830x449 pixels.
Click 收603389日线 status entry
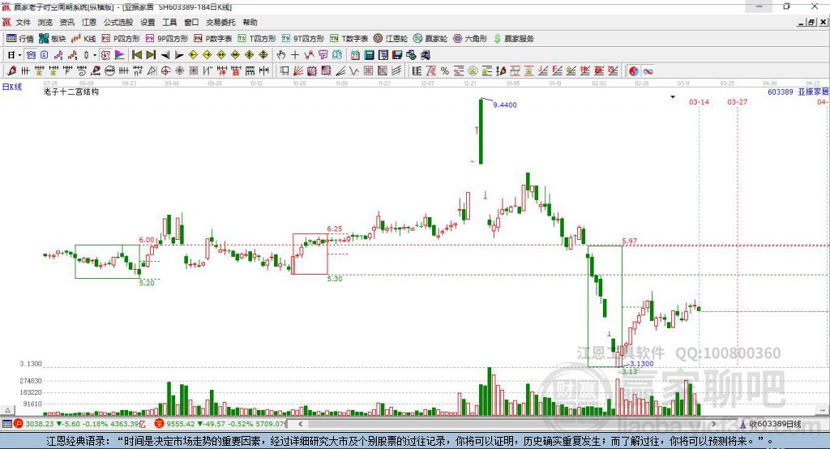tap(775, 424)
